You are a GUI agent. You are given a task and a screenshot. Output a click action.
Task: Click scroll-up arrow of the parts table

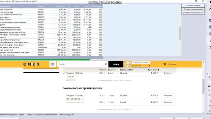tap(180, 5)
